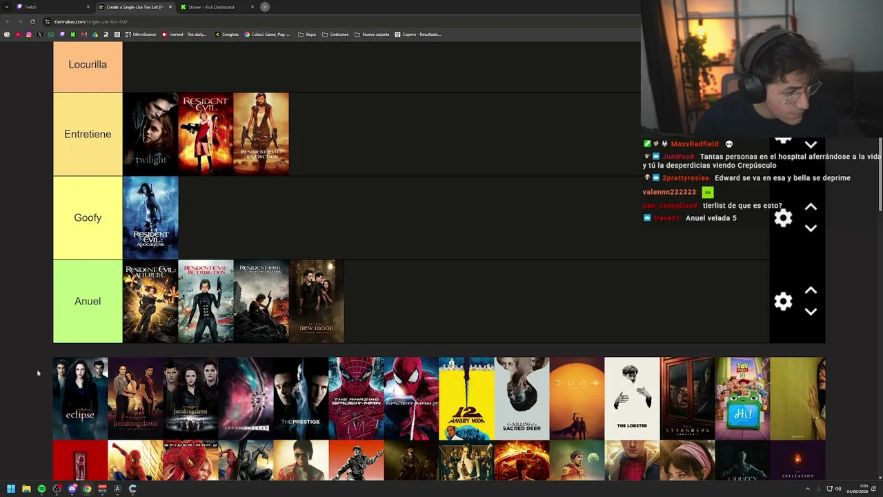883x497 pixels.
Task: Open the X (Twitter) bookmark icon
Action: click(39, 35)
